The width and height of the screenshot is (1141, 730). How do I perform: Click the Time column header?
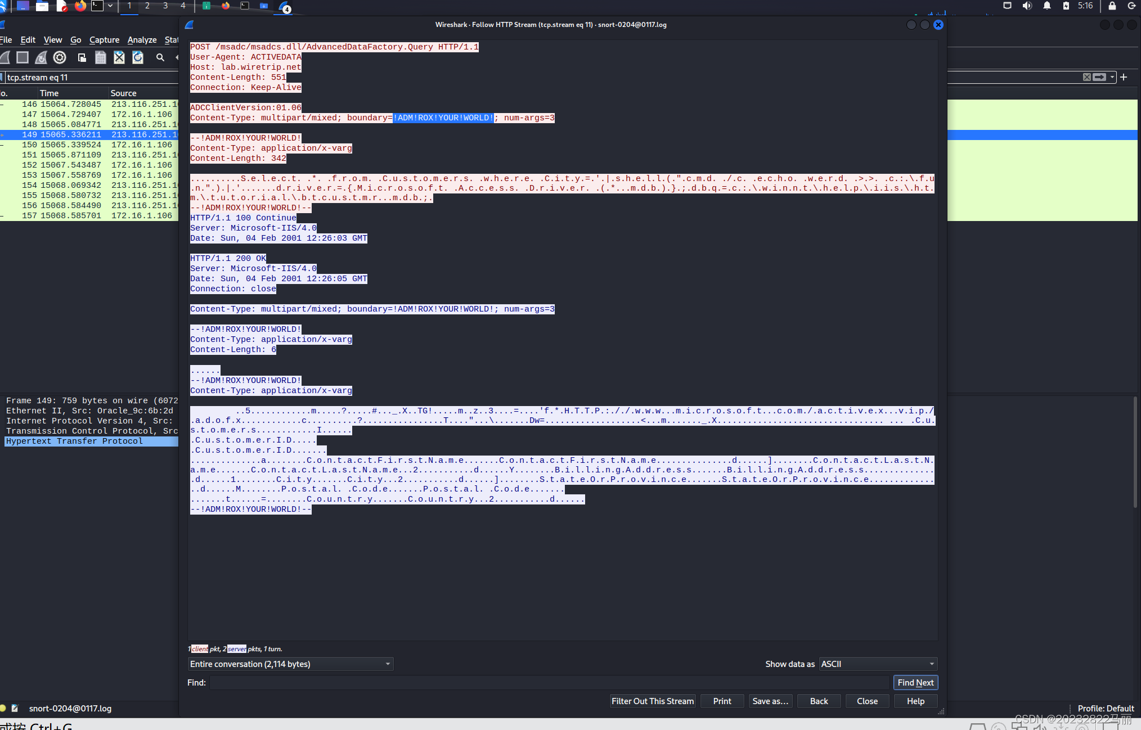[x=73, y=93]
